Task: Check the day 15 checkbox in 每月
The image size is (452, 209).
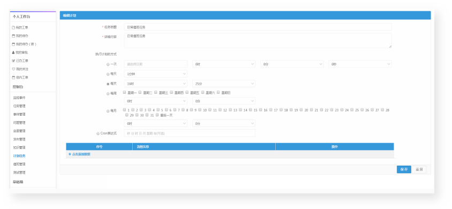Action: [251, 110]
